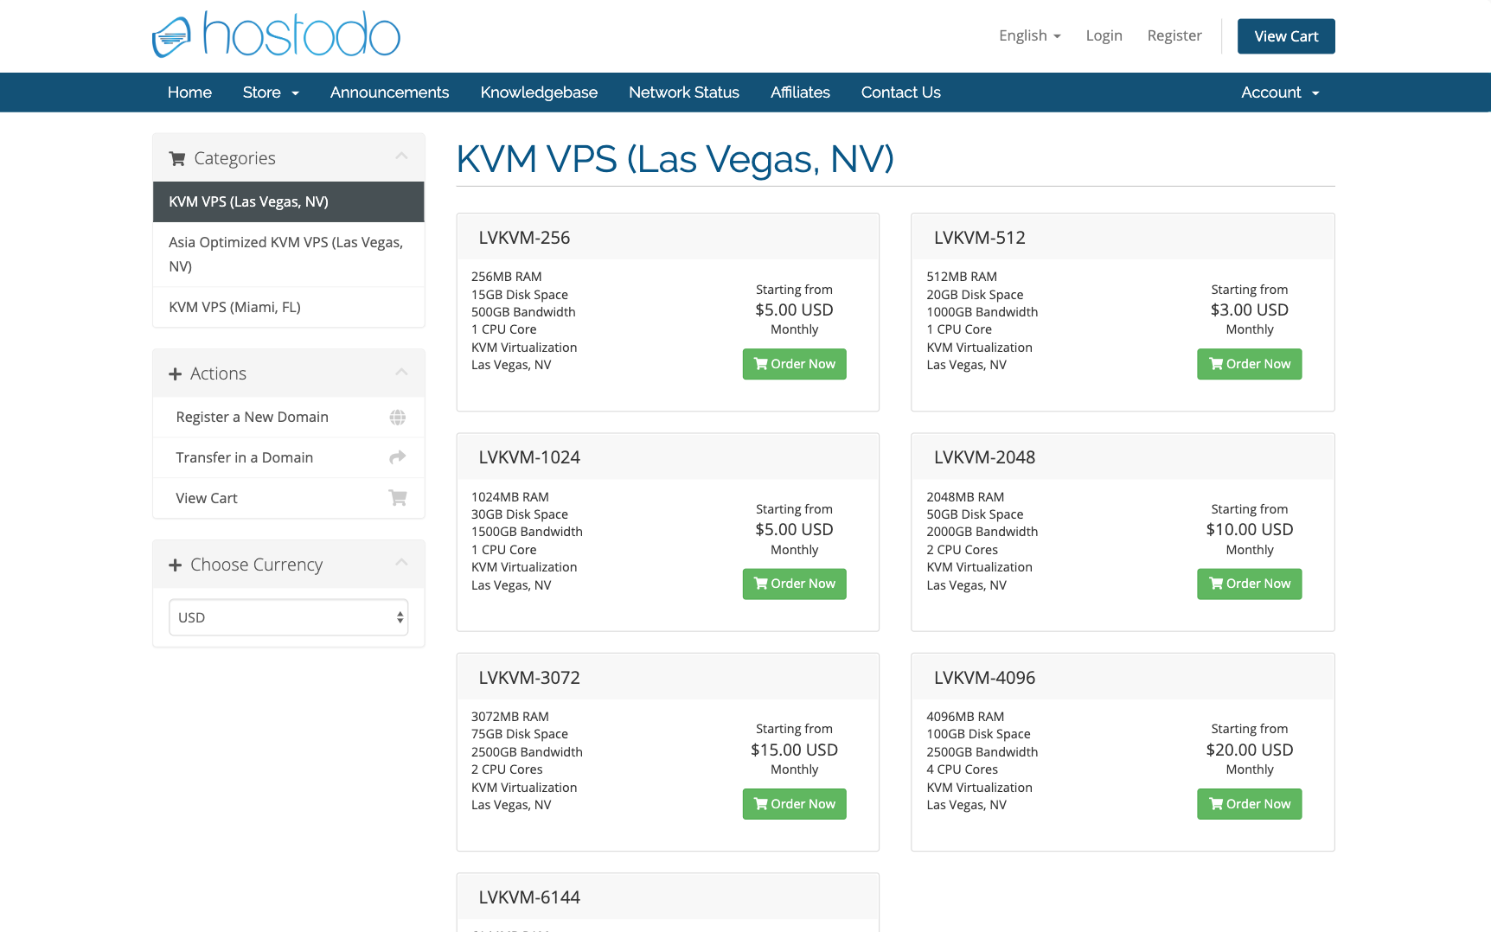The width and height of the screenshot is (1491, 932).
Task: Open the Announcements page
Action: 389,93
